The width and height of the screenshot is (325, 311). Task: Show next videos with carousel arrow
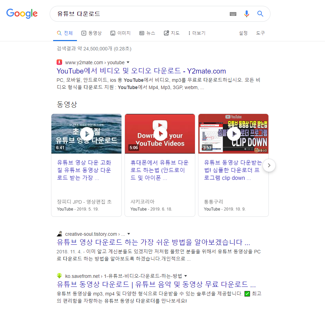(x=269, y=165)
